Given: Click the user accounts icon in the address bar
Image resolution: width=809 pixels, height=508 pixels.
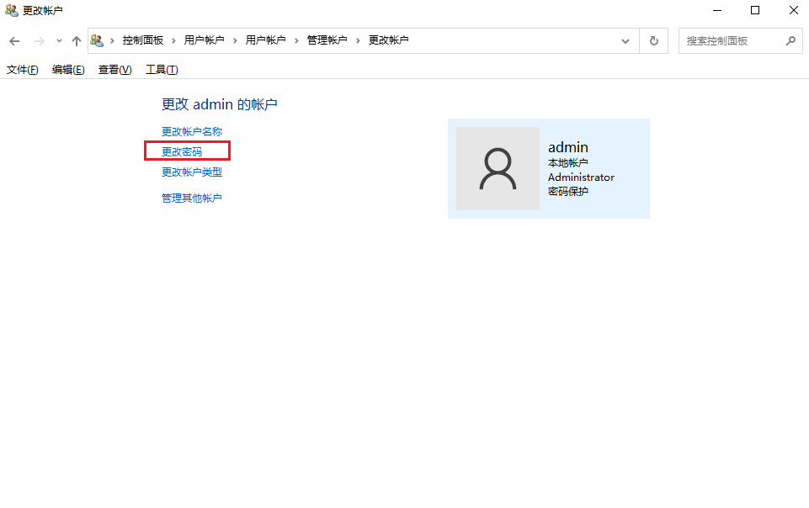Looking at the screenshot, I should [97, 40].
